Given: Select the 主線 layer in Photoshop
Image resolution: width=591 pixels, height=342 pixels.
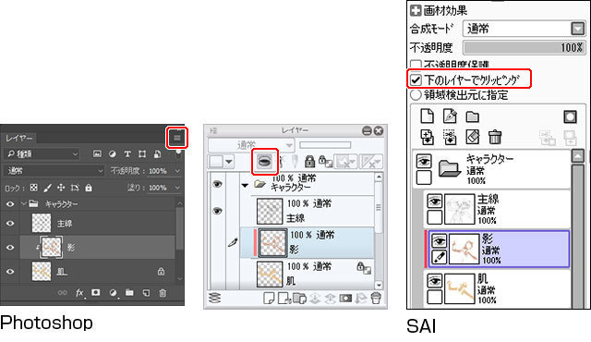Looking at the screenshot, I should pyautogui.click(x=97, y=223).
